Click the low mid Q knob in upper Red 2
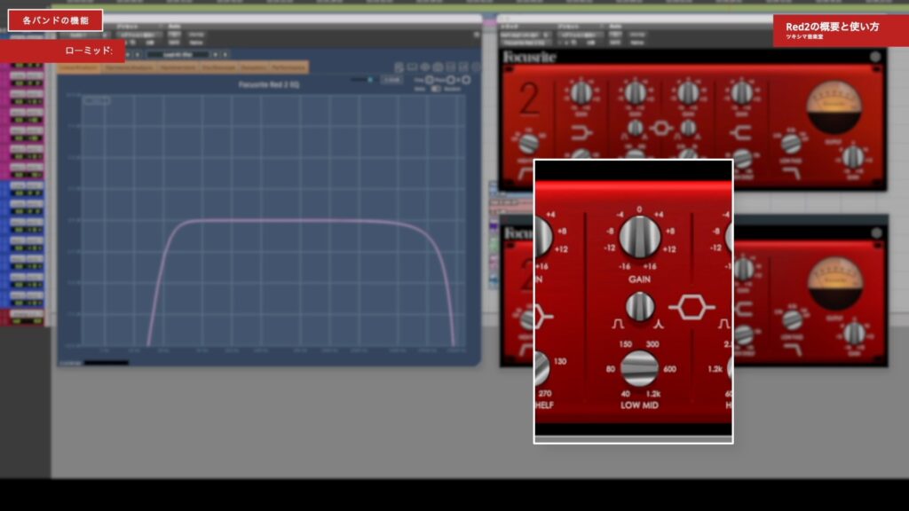909x511 pixels. pyautogui.click(x=636, y=128)
